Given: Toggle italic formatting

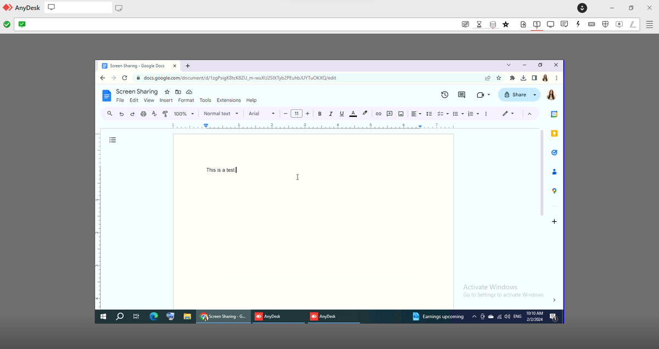Looking at the screenshot, I should [331, 114].
